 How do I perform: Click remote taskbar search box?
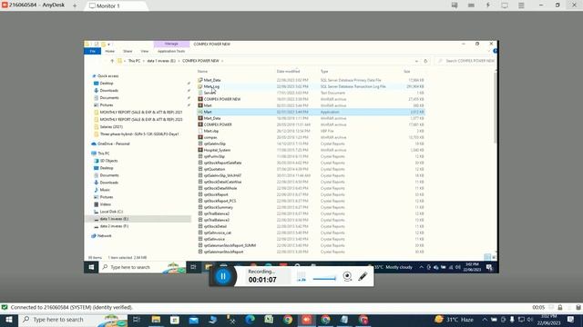[142, 267]
